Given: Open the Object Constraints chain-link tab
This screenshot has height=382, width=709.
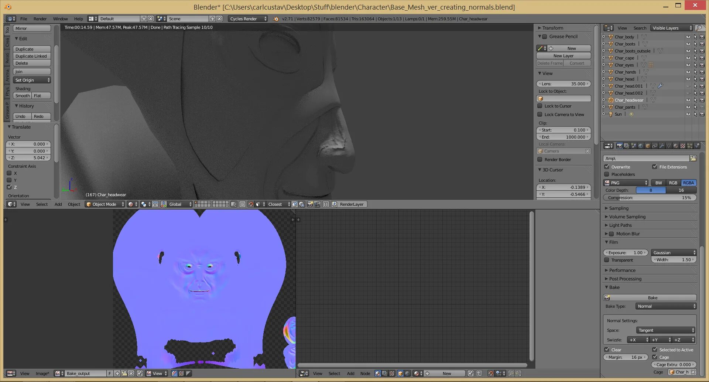Looking at the screenshot, I should point(655,146).
